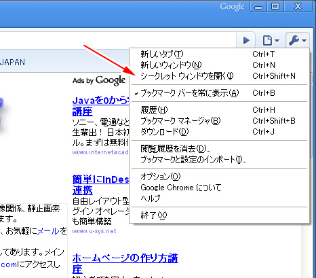The height and width of the screenshot is (278, 316).
Task: Minimize the Chrome window
Action: click(258, 7)
